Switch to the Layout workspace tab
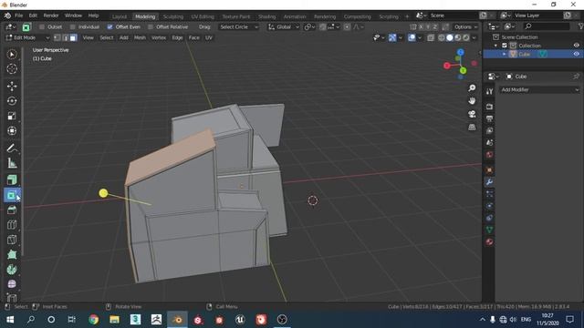The width and height of the screenshot is (584, 328). (120, 16)
